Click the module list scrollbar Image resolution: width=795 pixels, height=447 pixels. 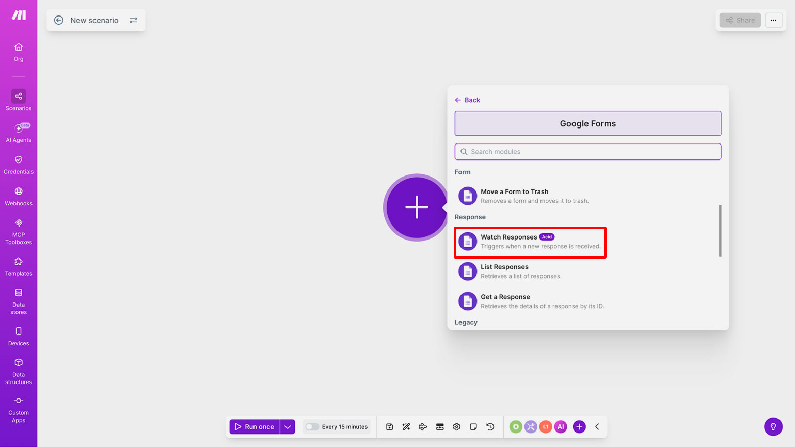click(720, 231)
